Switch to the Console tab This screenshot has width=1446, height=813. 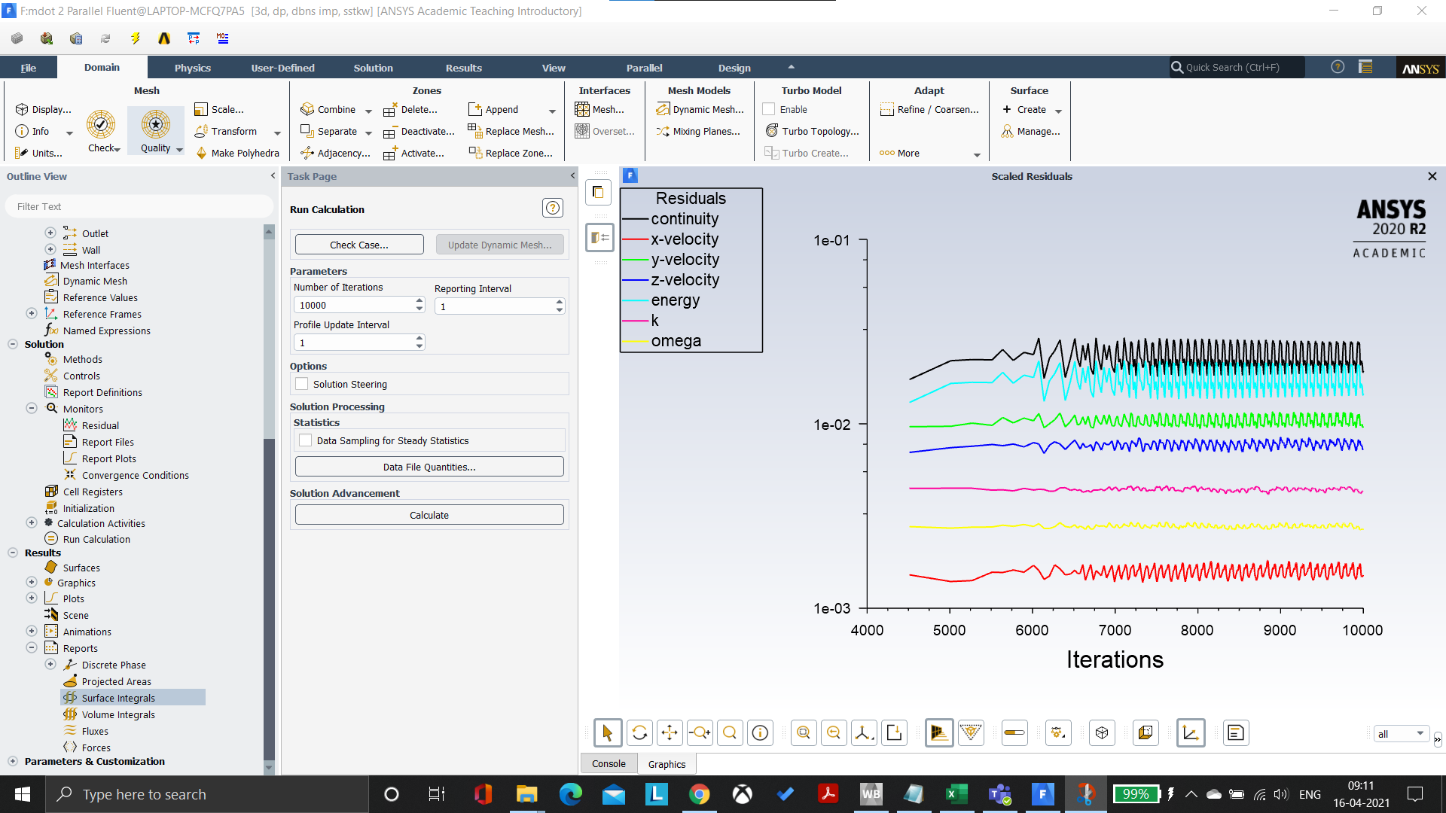609,763
